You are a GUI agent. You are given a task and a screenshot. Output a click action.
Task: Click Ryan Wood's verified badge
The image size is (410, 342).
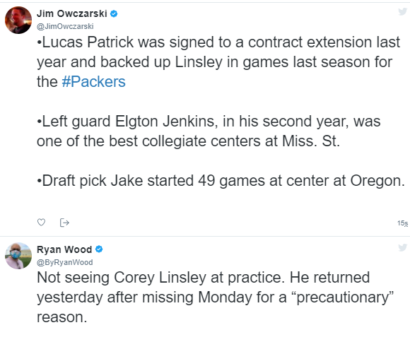[99, 249]
